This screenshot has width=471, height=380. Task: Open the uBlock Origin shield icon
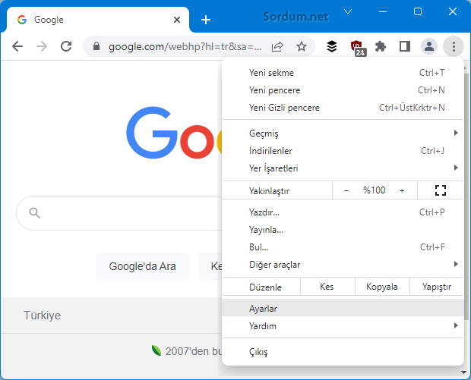[x=357, y=47]
